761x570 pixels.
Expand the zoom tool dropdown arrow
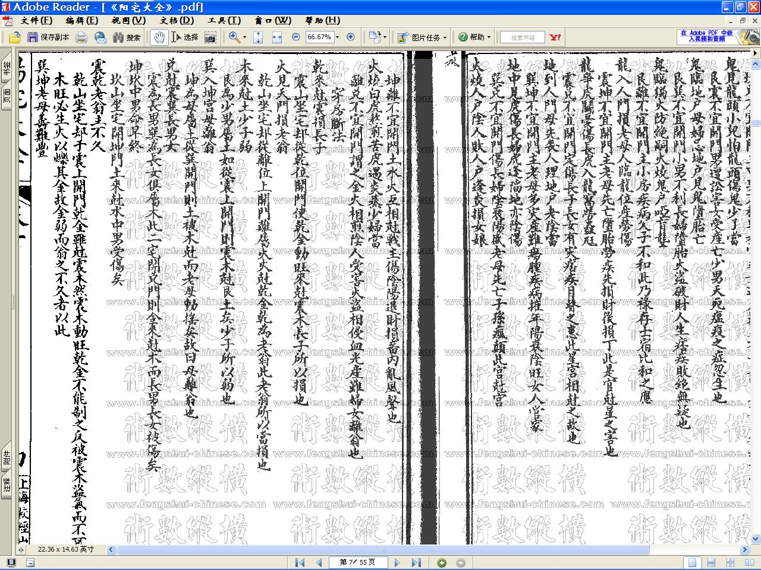[245, 37]
